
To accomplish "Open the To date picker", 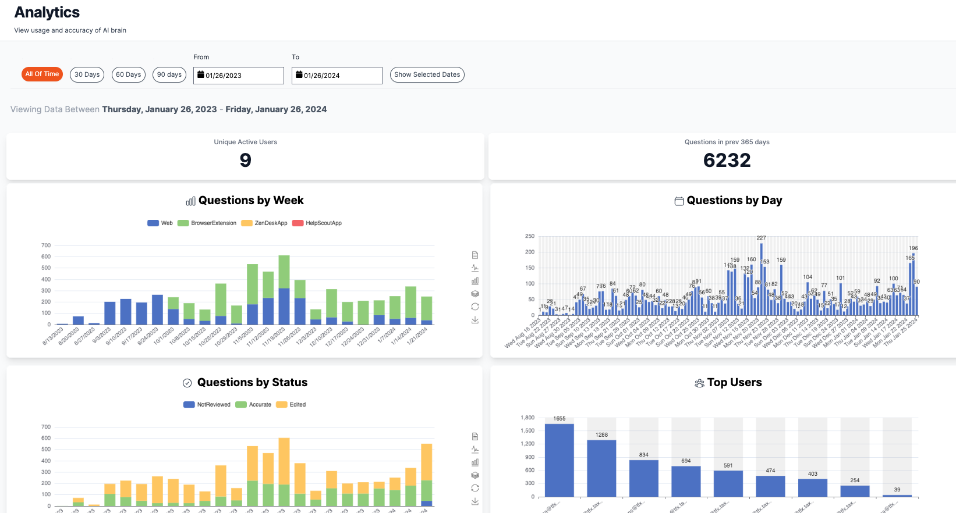I will tap(337, 76).
